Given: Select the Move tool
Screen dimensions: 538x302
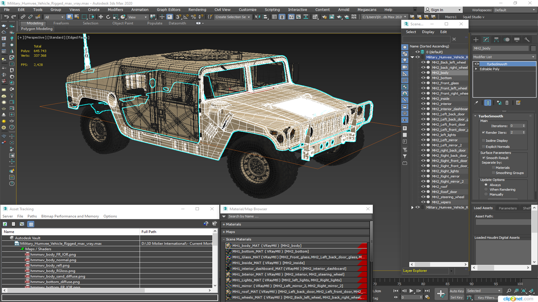Looking at the screenshot, I should (101, 17).
